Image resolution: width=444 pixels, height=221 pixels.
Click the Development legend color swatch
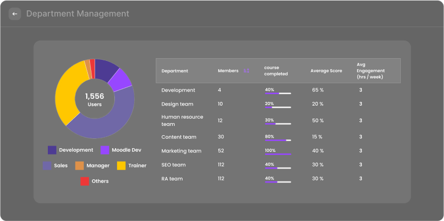coord(52,150)
